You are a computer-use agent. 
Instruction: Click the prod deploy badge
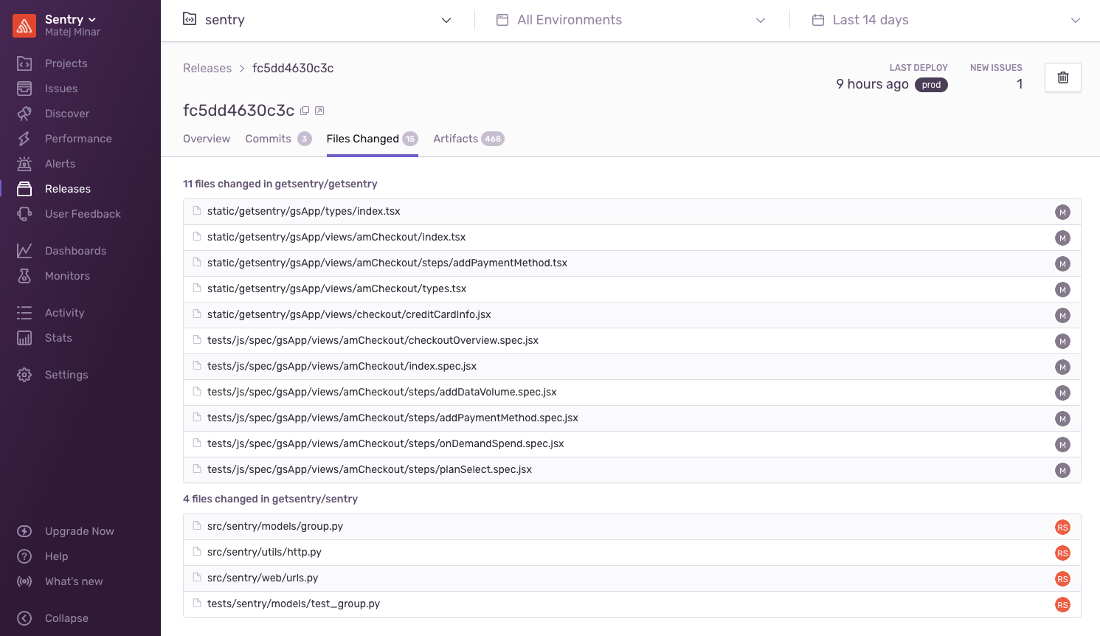931,85
